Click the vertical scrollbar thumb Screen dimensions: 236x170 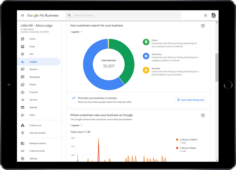click(x=217, y=68)
